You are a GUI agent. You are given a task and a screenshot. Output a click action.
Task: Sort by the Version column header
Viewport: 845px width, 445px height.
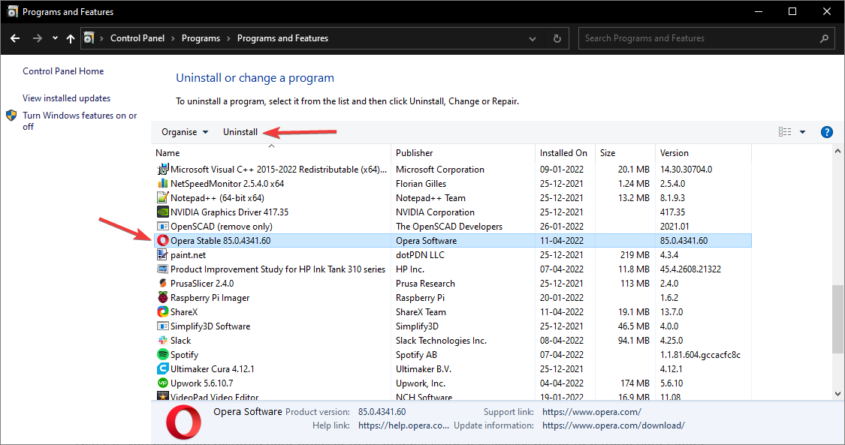tap(703, 153)
